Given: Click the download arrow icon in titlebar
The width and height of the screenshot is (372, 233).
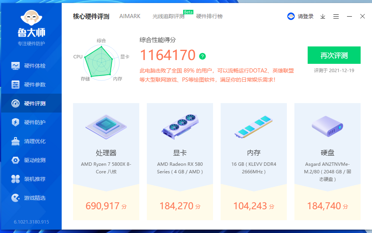Looking at the screenshot, I should tap(322, 16).
